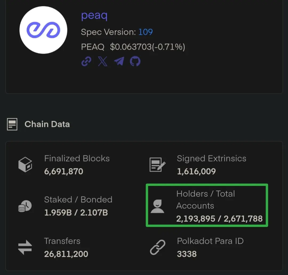
Task: Click the Chain Data section icon
Action: tap(12, 124)
